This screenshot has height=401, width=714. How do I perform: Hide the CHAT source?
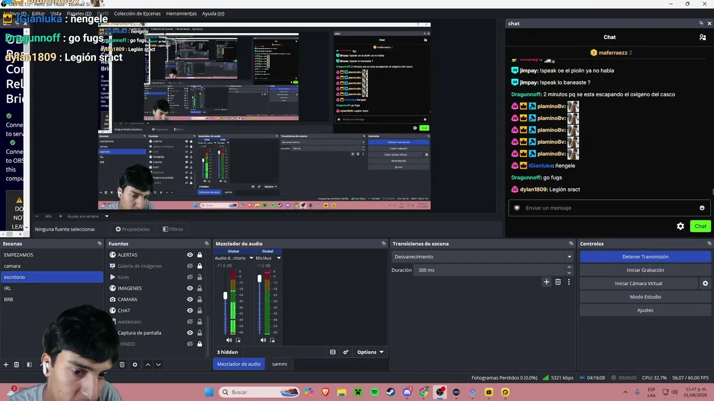tap(190, 311)
